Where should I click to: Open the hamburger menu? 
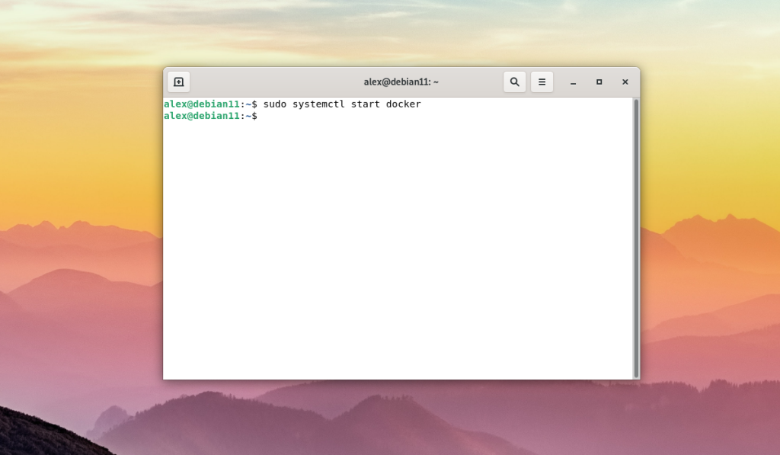pos(542,82)
